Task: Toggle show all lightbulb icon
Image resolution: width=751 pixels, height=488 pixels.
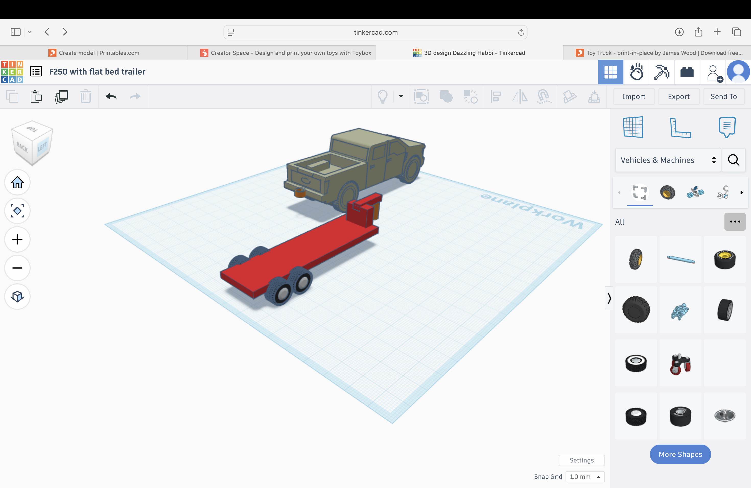Action: pyautogui.click(x=382, y=96)
